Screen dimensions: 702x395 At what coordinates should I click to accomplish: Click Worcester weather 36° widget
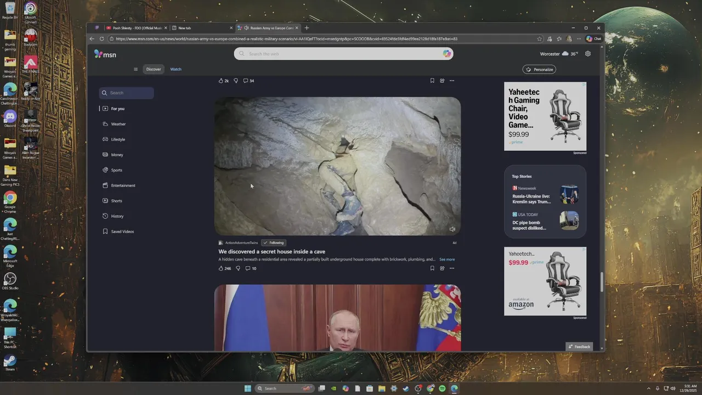(x=559, y=54)
